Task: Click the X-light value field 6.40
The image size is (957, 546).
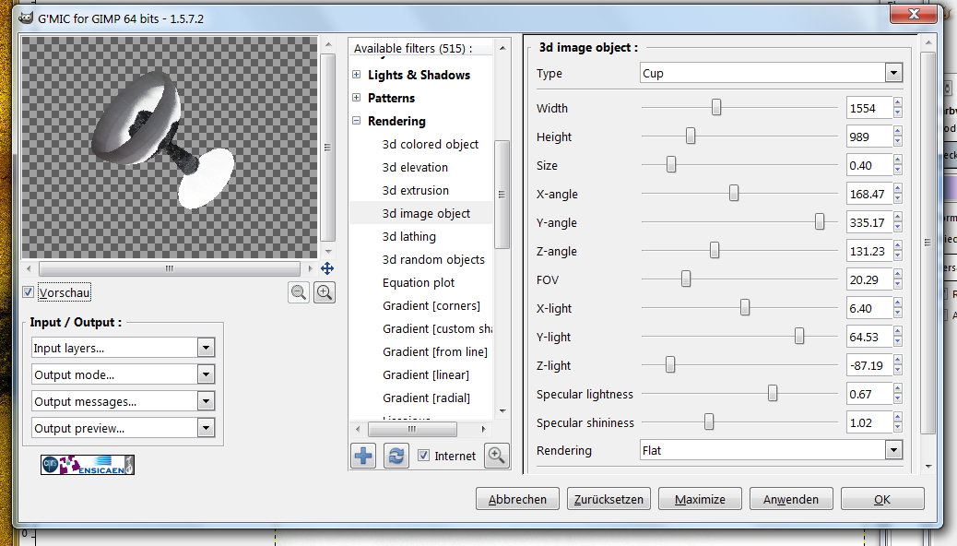Action: pyautogui.click(x=869, y=308)
